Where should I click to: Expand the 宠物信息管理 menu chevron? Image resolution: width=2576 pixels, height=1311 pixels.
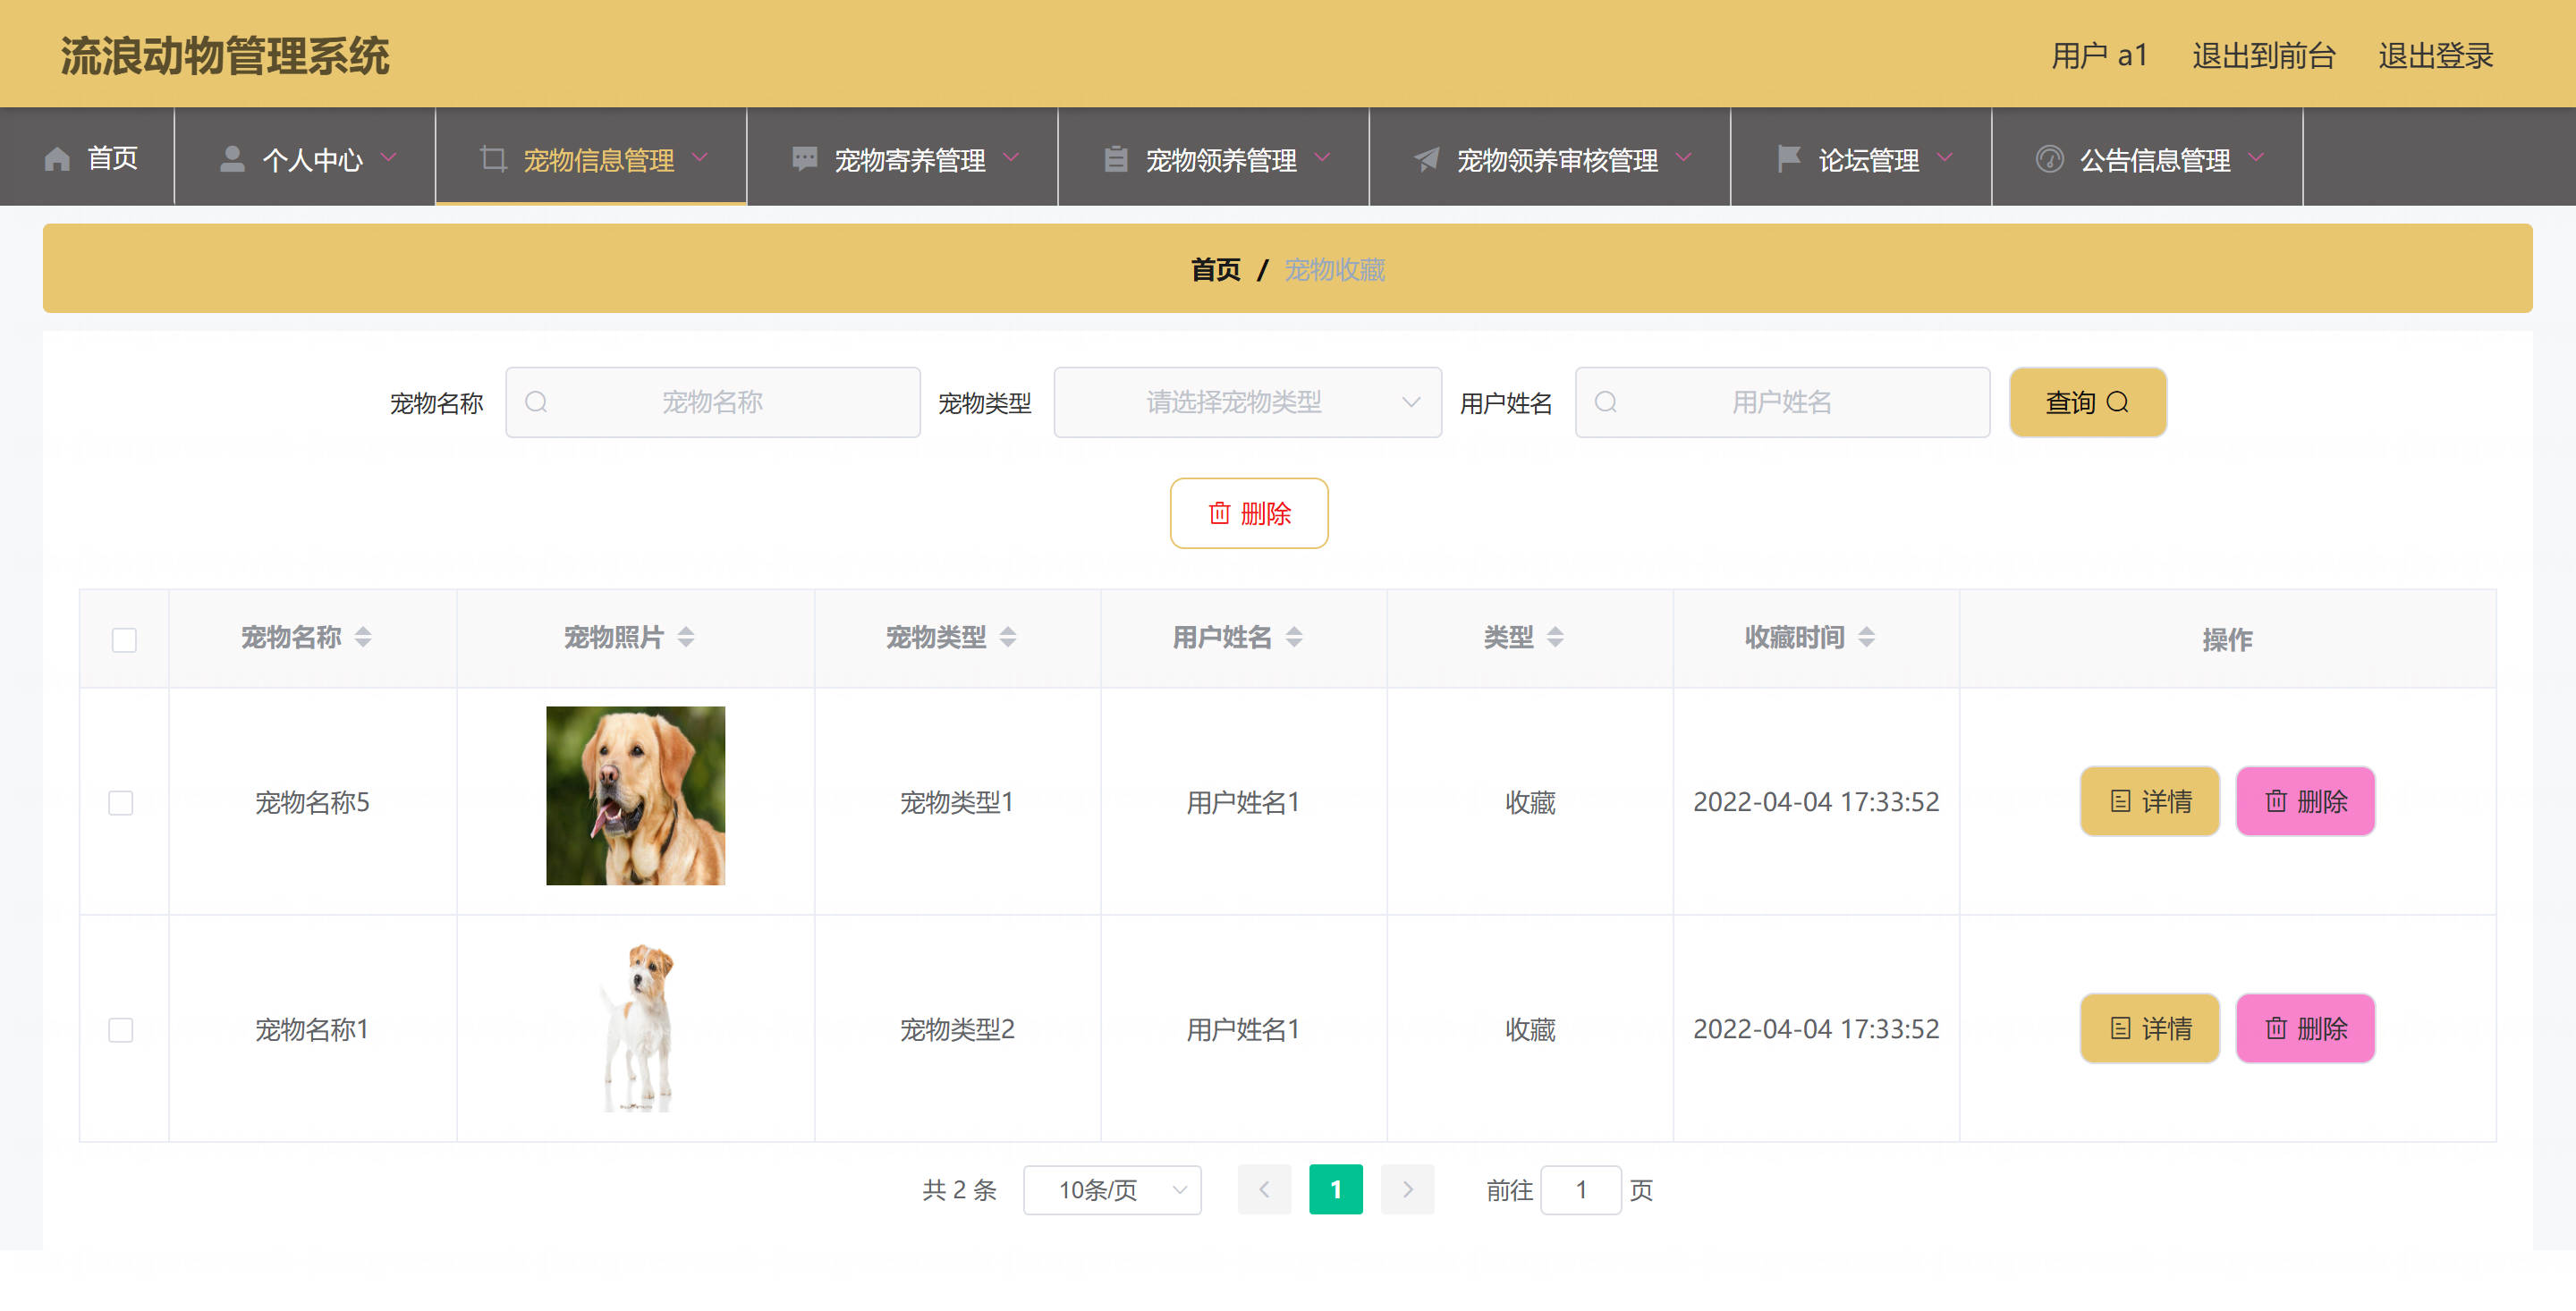[x=700, y=157]
